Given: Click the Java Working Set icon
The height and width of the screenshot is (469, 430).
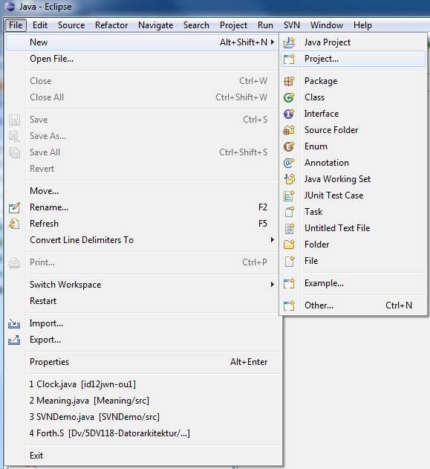Looking at the screenshot, I should tap(289, 179).
